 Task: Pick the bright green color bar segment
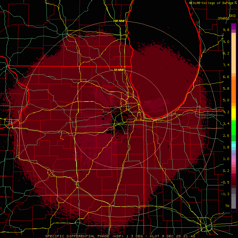pos(234,127)
